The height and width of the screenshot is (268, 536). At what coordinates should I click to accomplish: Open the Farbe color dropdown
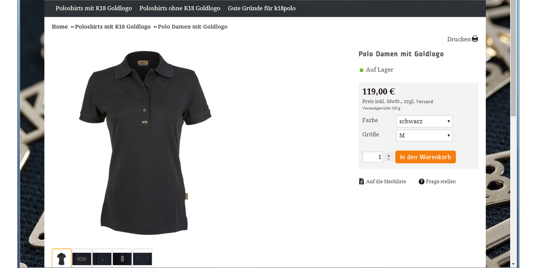[x=424, y=121]
